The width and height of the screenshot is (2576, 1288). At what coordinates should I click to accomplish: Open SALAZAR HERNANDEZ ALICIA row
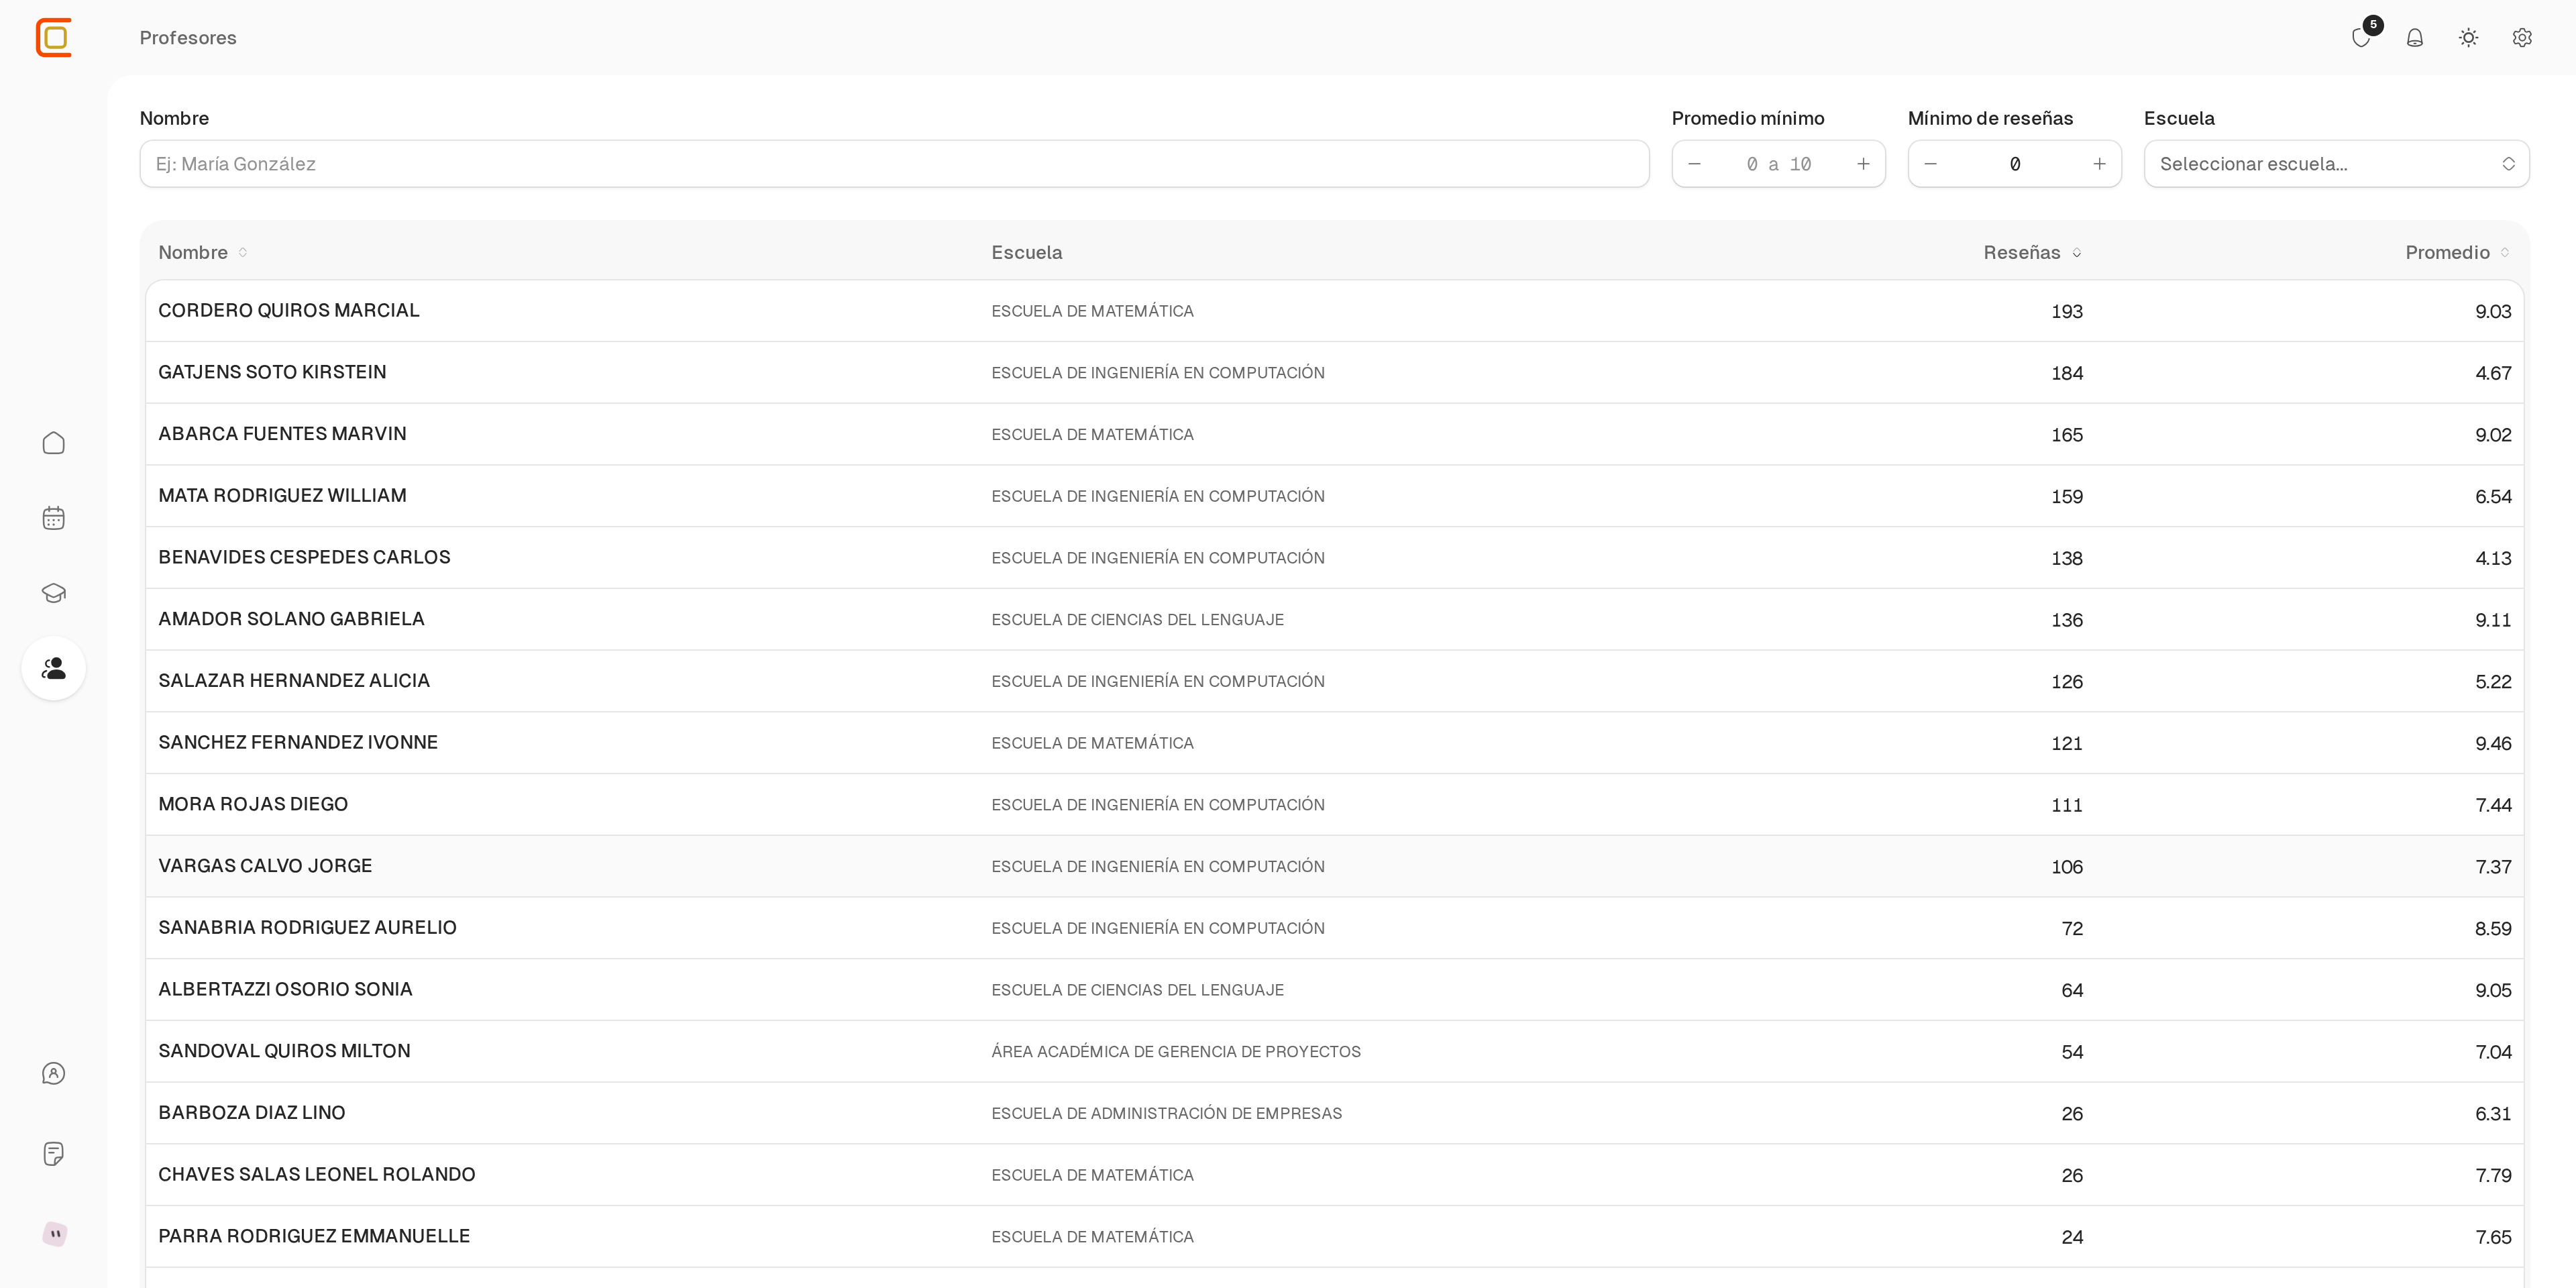click(x=1334, y=681)
